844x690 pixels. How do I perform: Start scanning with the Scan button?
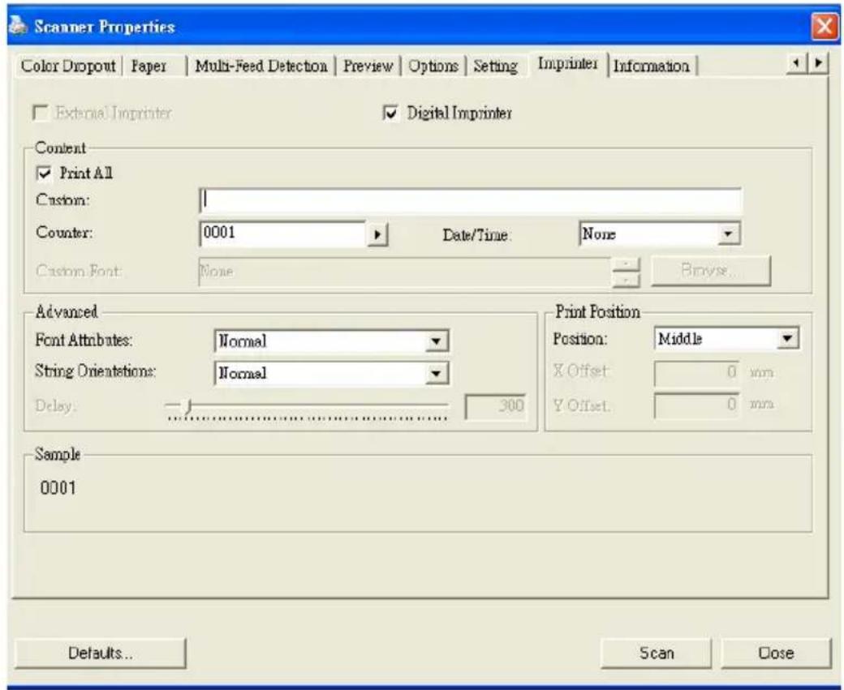pyautogui.click(x=657, y=653)
